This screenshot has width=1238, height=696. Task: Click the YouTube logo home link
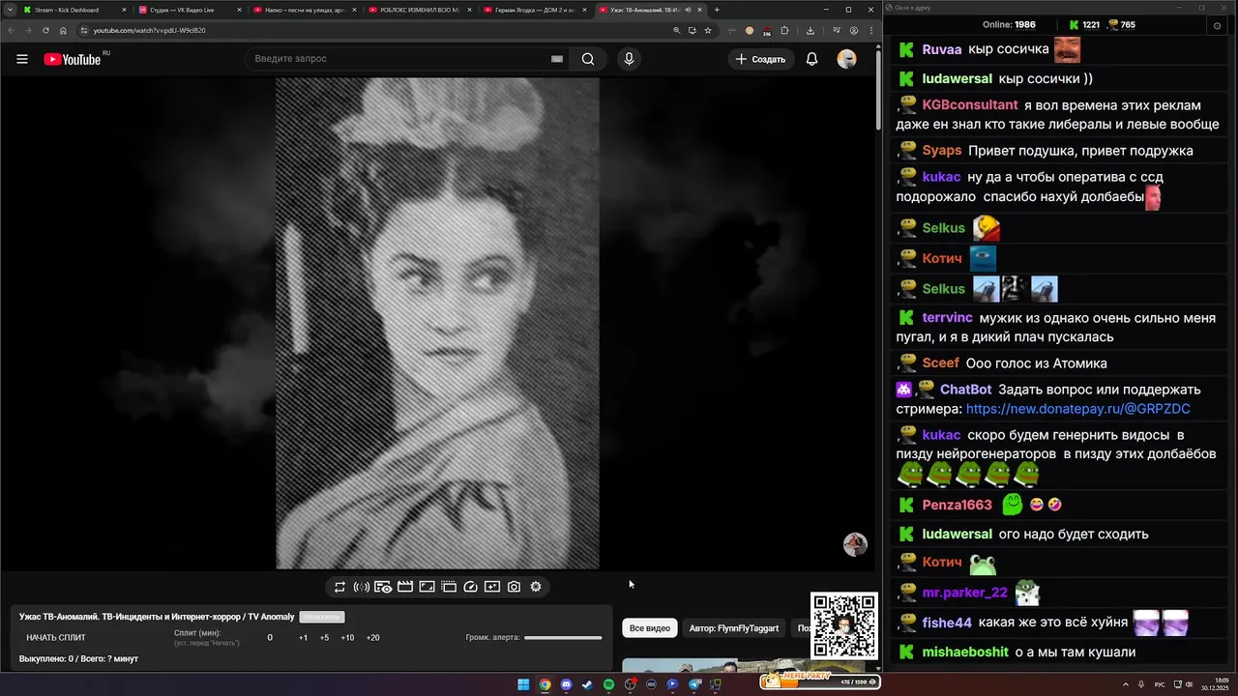(73, 59)
